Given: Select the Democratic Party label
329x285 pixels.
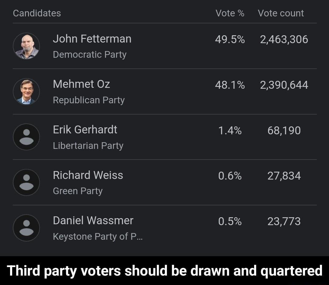Looking at the screenshot, I should (90, 54).
